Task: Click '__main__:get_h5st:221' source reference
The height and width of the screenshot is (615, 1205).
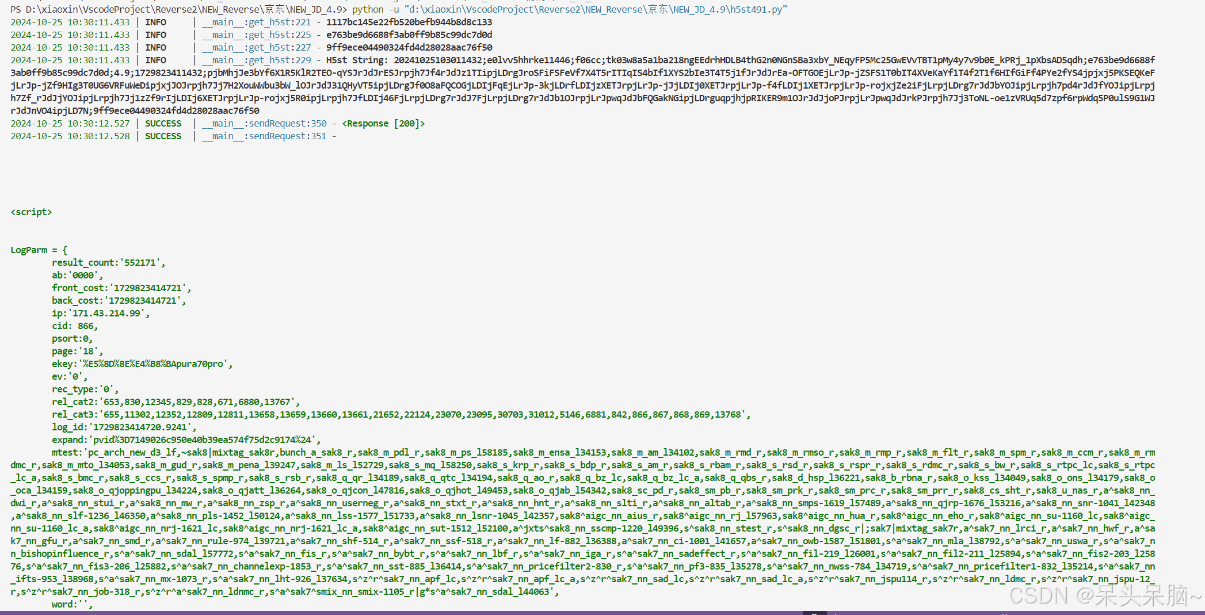Action: coord(256,22)
